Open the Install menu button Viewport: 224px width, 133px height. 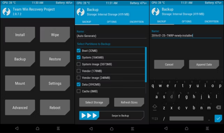pos(20,35)
